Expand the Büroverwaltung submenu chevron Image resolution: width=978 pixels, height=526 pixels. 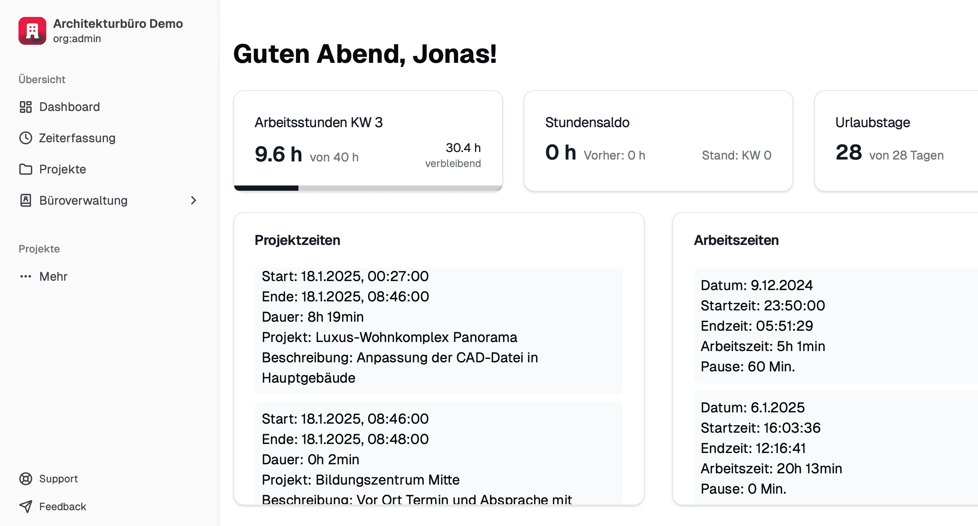[x=193, y=201]
